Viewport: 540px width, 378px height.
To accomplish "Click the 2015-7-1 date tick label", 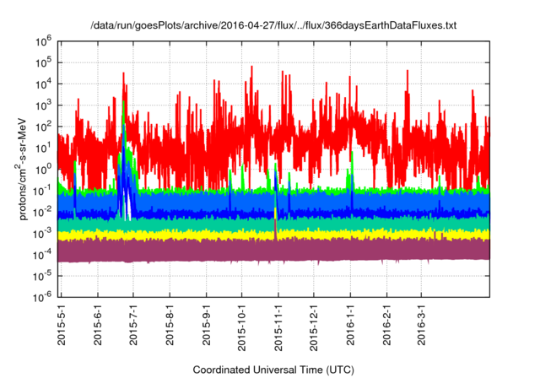I will [133, 325].
